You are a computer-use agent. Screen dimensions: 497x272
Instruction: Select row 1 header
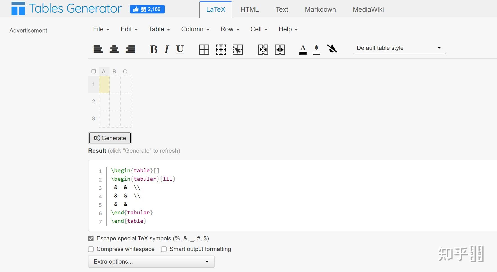point(94,85)
